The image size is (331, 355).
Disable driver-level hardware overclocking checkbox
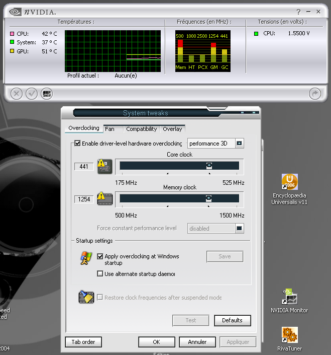click(77, 144)
